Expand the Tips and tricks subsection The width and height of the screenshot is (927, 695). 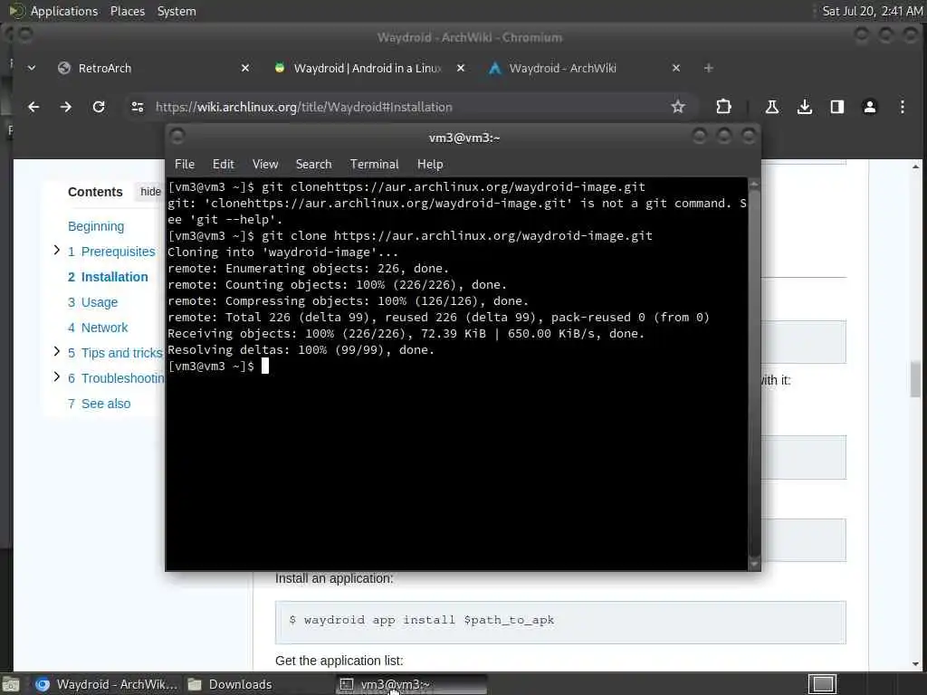[x=57, y=352]
